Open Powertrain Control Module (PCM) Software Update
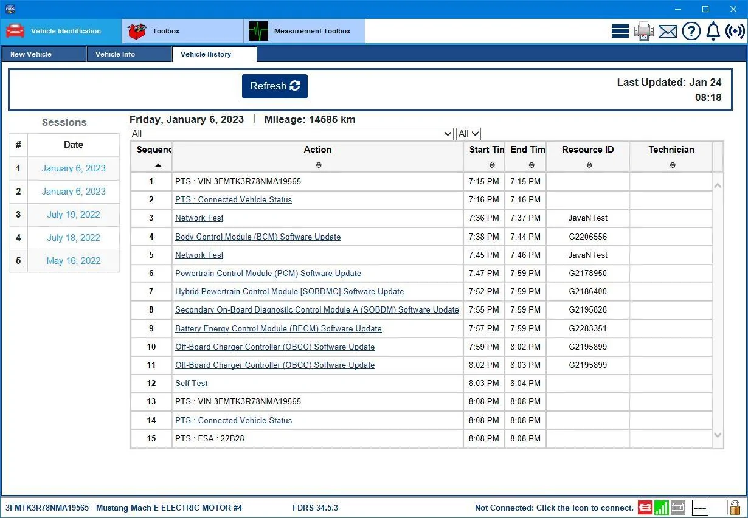The width and height of the screenshot is (748, 518). click(268, 273)
